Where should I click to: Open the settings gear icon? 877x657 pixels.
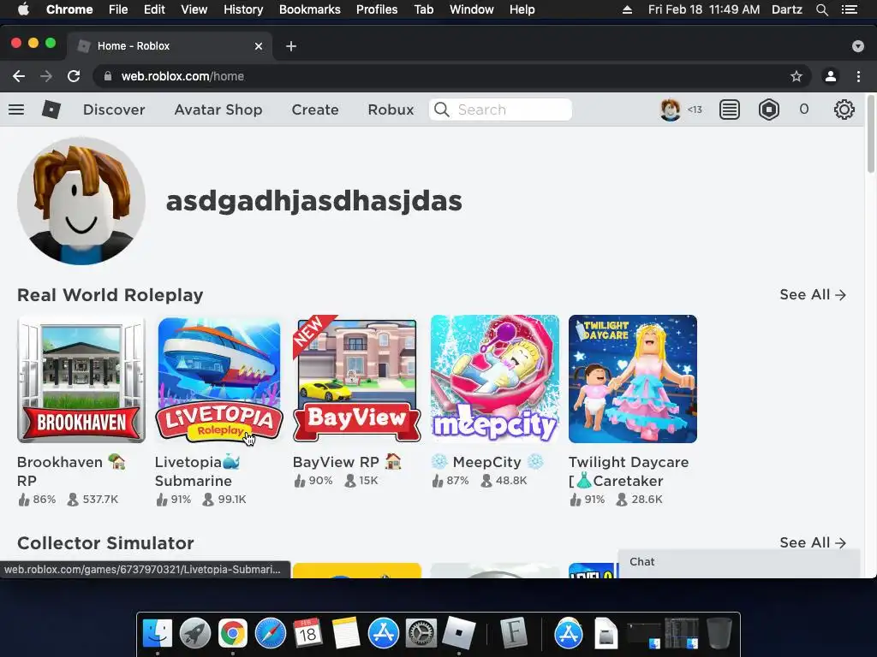coord(844,109)
